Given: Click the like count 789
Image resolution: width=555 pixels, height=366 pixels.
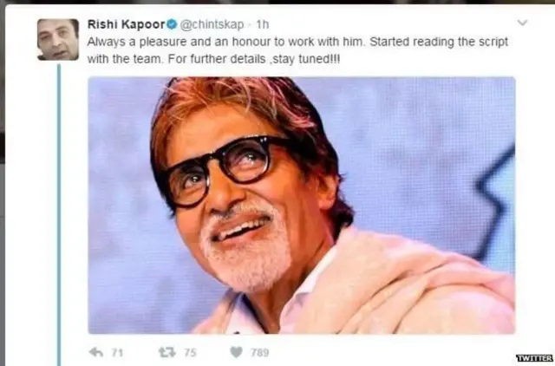Looking at the screenshot, I should 259,352.
